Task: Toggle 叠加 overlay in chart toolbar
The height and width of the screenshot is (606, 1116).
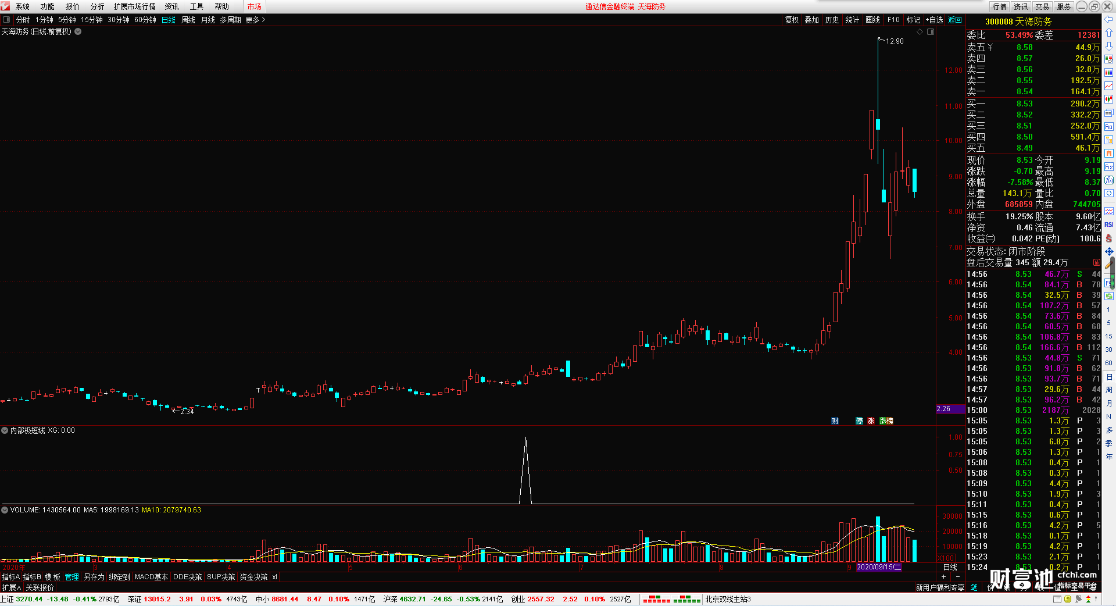Action: pos(812,20)
